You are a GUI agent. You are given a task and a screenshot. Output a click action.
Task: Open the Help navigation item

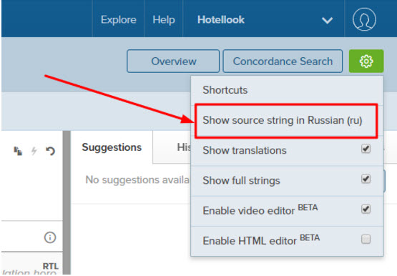pos(164,20)
